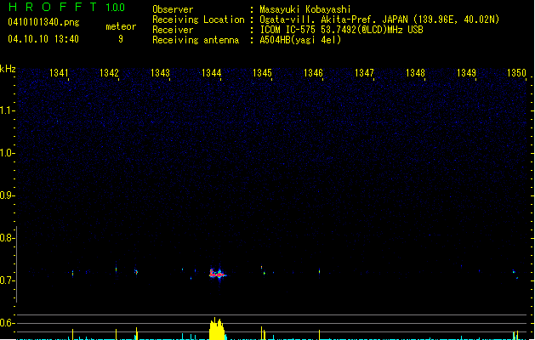Click the date stamp 04.10.10 13:40
Viewport: 535px width, 340px height.
[x=43, y=39]
